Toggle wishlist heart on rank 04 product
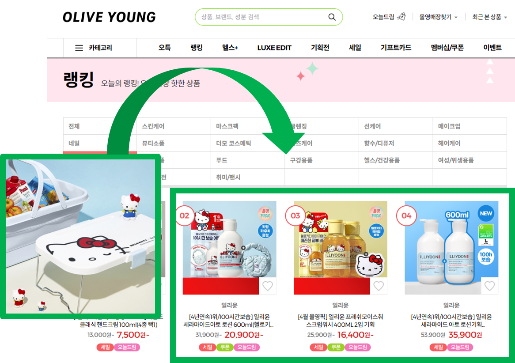 [x=490, y=286]
